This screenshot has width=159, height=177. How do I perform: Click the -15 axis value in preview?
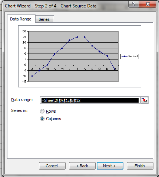(x=24, y=81)
